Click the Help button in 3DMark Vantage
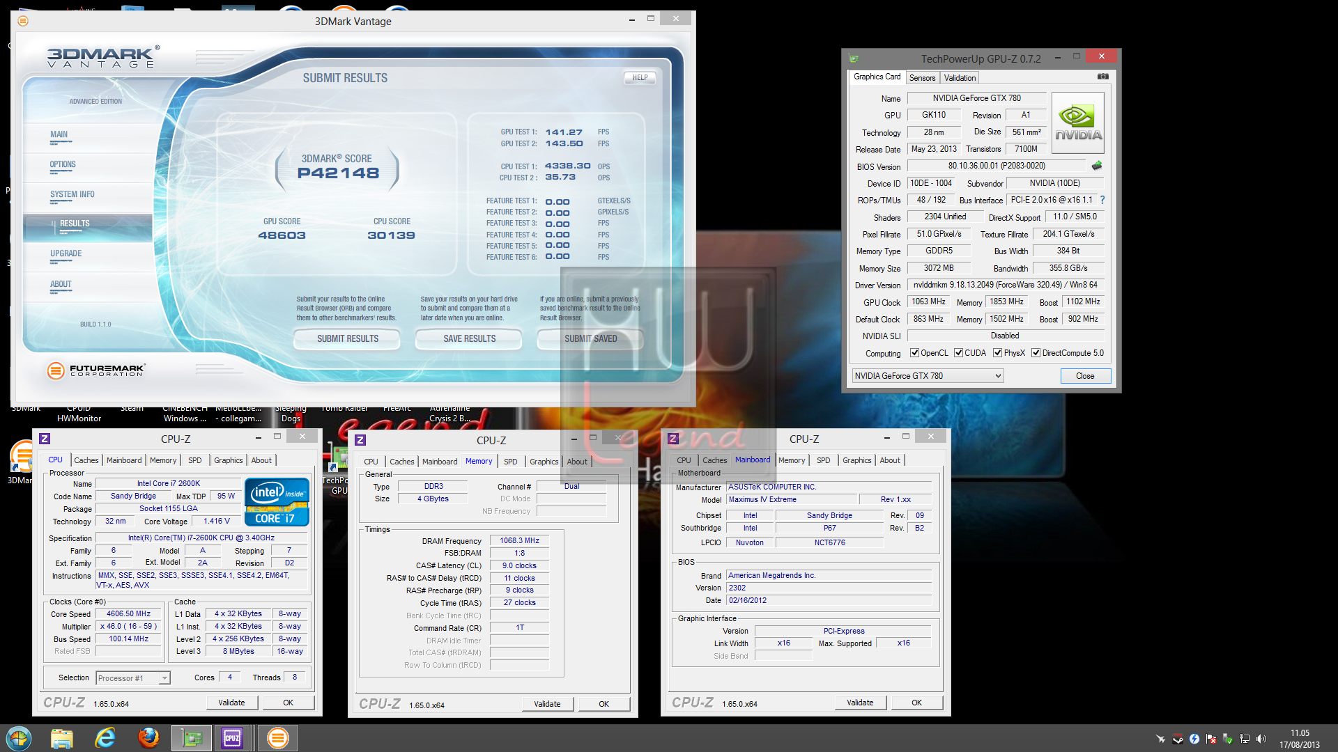The image size is (1338, 752). (x=640, y=78)
